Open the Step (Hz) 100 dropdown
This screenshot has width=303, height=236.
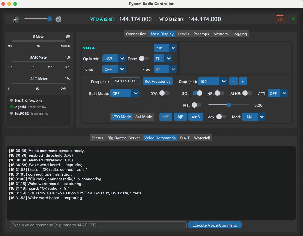pyautogui.click(x=213, y=82)
